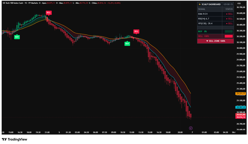The width and height of the screenshot is (248, 144).
Task: Click the red 28.825,80 price tag
Action: click(x=241, y=115)
